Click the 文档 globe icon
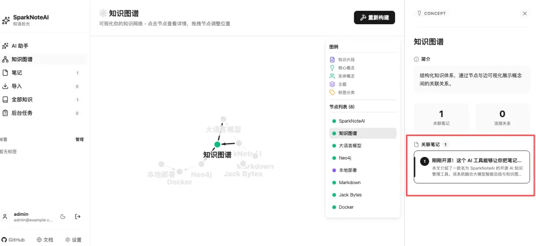The width and height of the screenshot is (536, 246). point(39,240)
